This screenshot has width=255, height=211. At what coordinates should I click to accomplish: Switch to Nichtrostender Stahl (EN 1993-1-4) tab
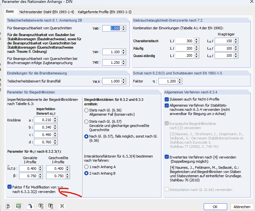(x=47, y=12)
